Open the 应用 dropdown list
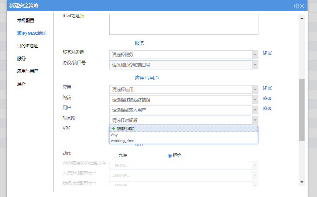The height and width of the screenshot is (197, 317). click(x=255, y=89)
